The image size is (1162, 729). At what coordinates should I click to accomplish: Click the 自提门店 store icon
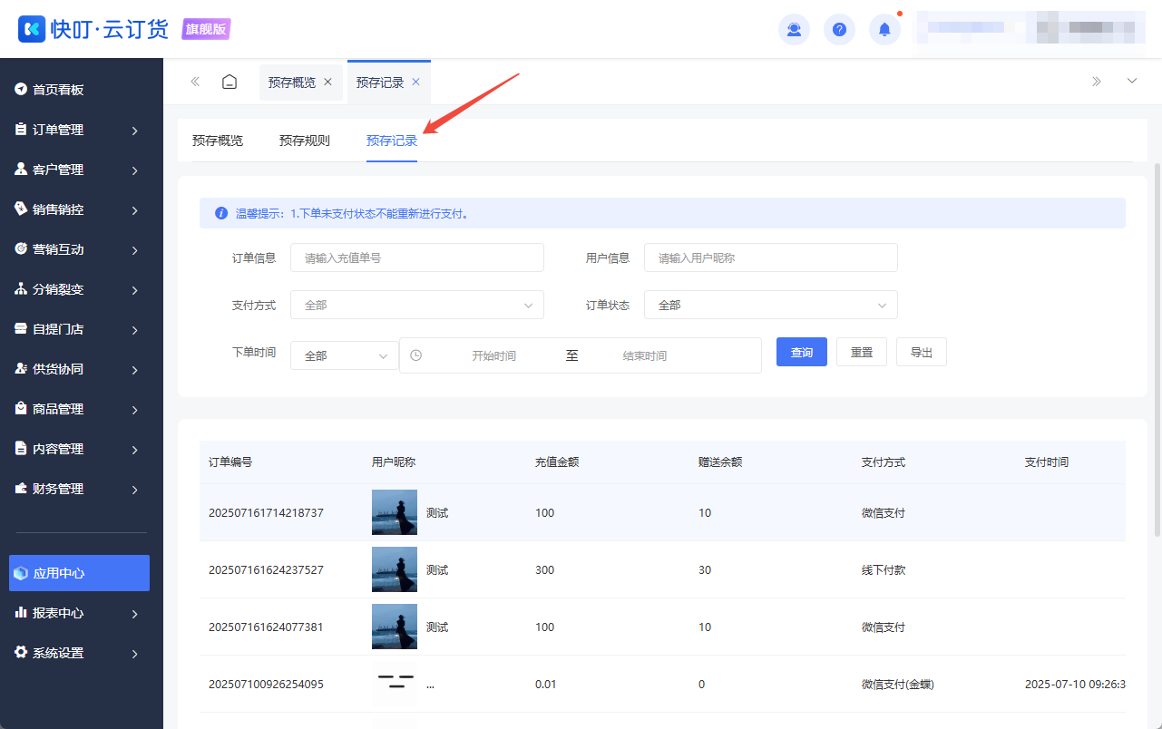[21, 329]
